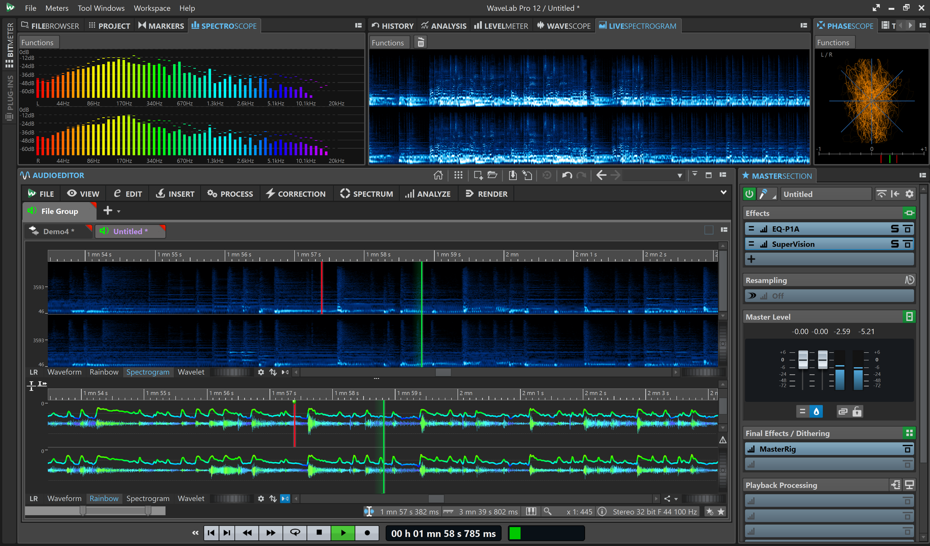Toggle the green power button of Master Section
930x546 pixels.
(749, 194)
